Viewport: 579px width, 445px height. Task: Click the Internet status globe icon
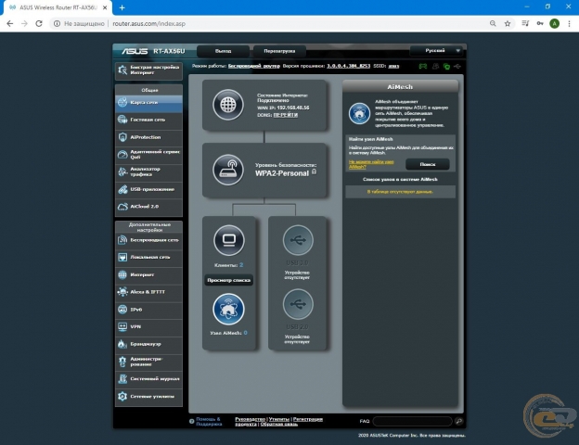pyautogui.click(x=228, y=105)
